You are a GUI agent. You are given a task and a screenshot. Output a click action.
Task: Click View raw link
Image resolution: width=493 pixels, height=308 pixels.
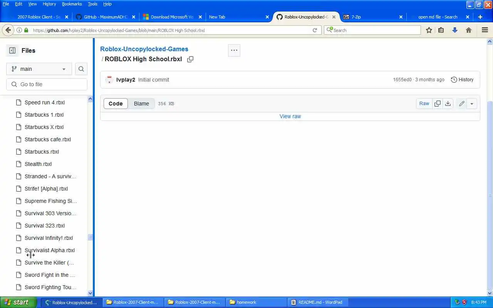pos(290,116)
